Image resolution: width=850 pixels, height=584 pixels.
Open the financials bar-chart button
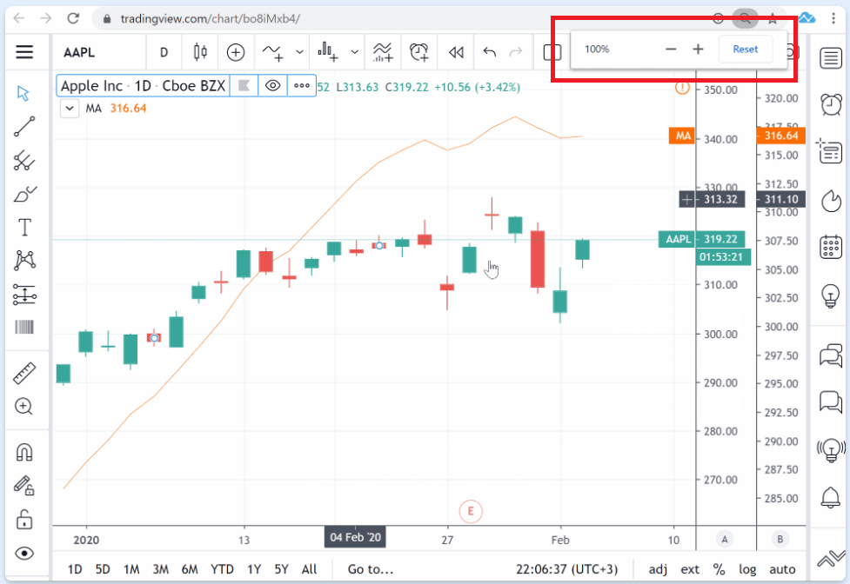(x=327, y=52)
